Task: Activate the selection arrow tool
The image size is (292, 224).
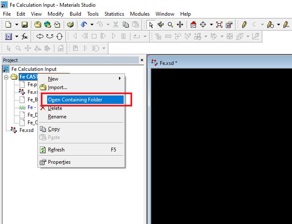Action: [151, 25]
